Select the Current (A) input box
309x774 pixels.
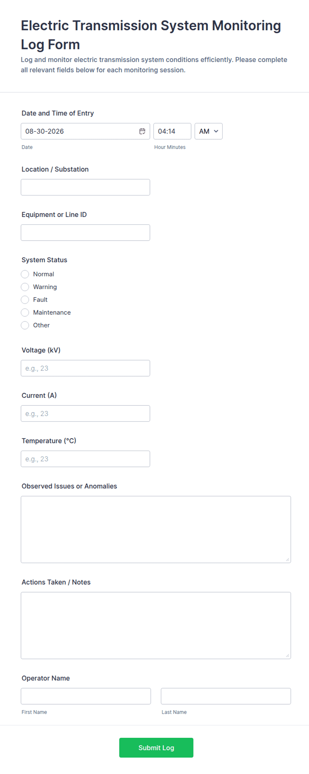point(85,413)
